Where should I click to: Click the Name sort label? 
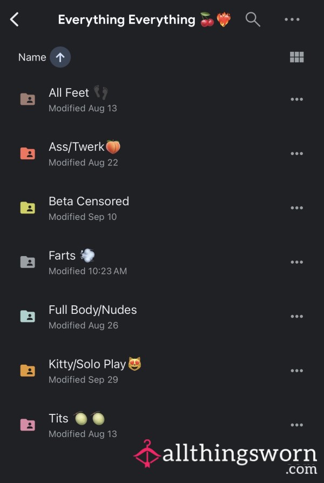(x=32, y=57)
